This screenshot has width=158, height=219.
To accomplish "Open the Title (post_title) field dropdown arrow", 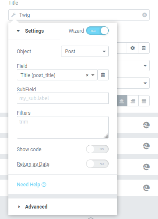I will tap(93, 75).
